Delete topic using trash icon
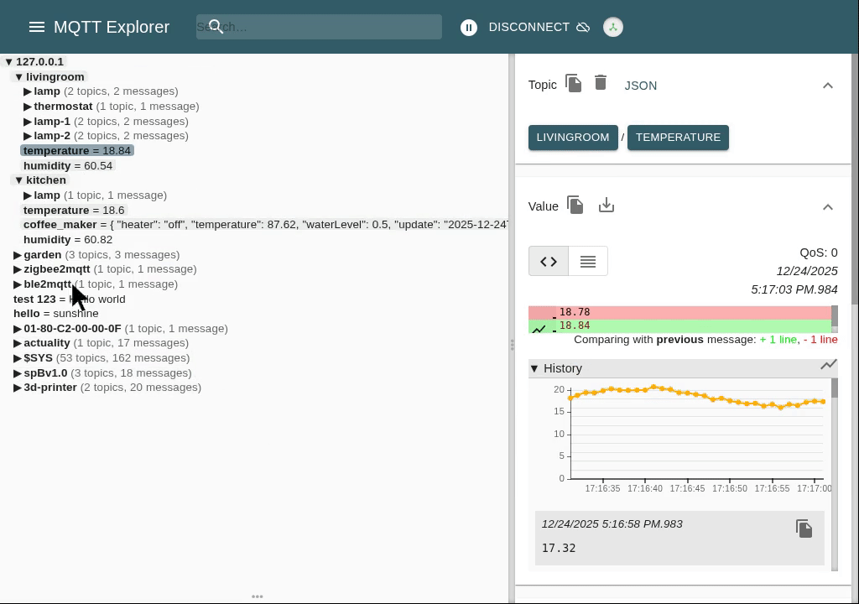Viewport: 859px width, 604px height. click(x=601, y=83)
